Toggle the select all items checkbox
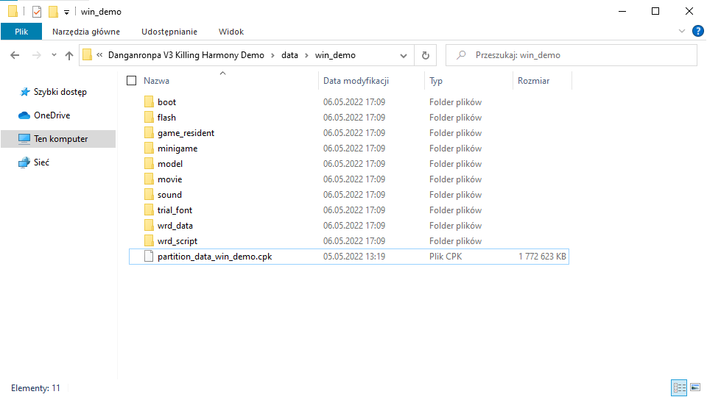Viewport: 707px width, 397px height. tap(132, 81)
